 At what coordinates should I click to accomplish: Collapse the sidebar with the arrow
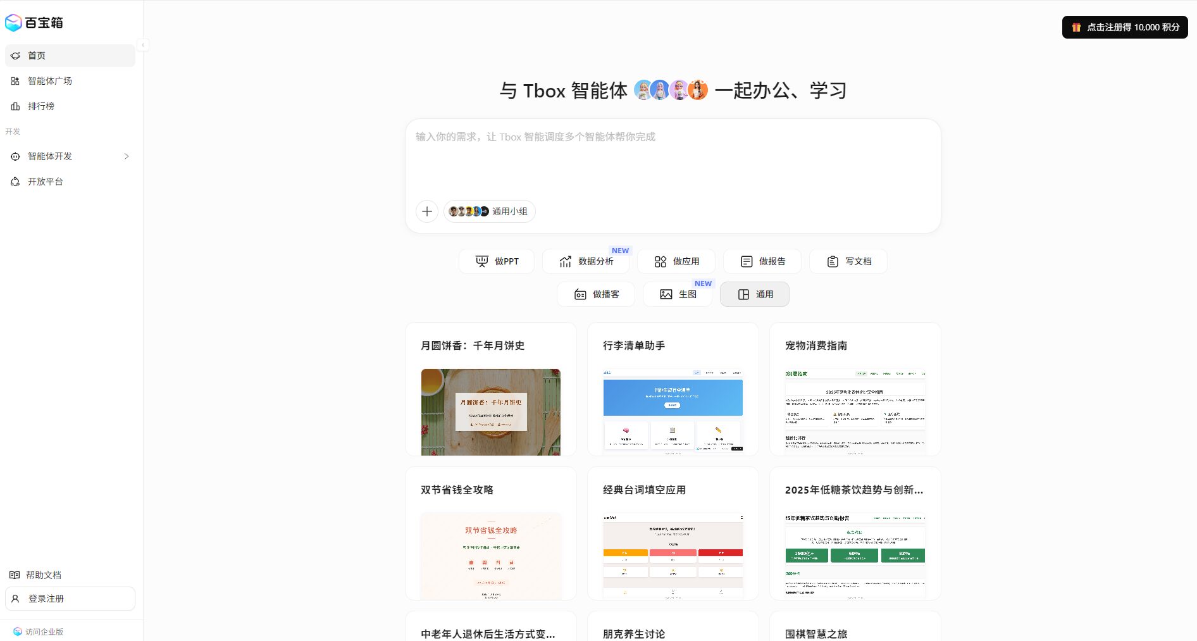pos(144,45)
